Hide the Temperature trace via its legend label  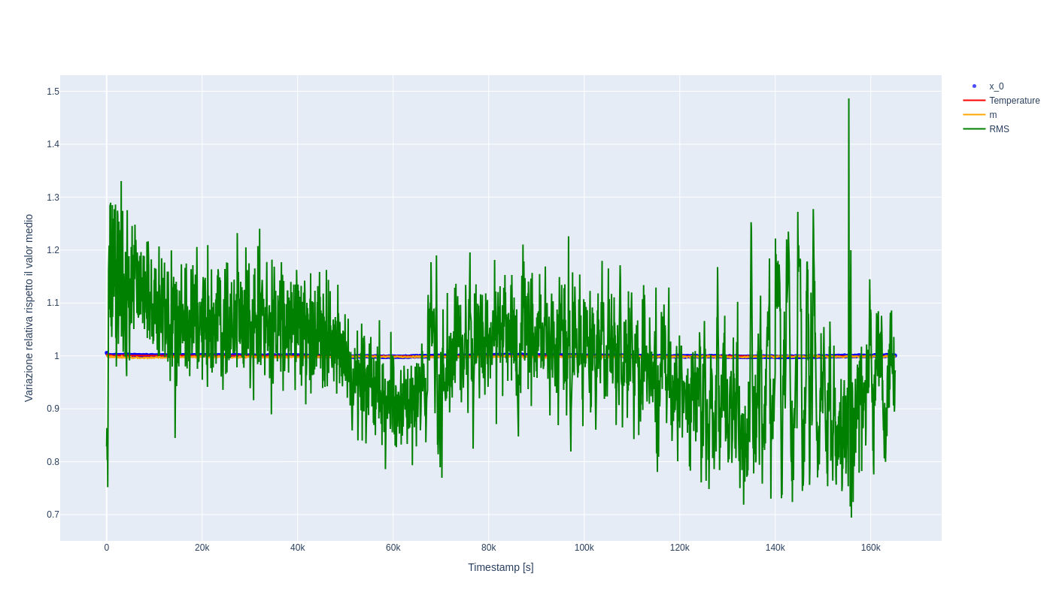tap(1014, 101)
